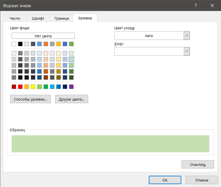Switch to the Число tab
Screen dimensions: 221x187
point(15,18)
